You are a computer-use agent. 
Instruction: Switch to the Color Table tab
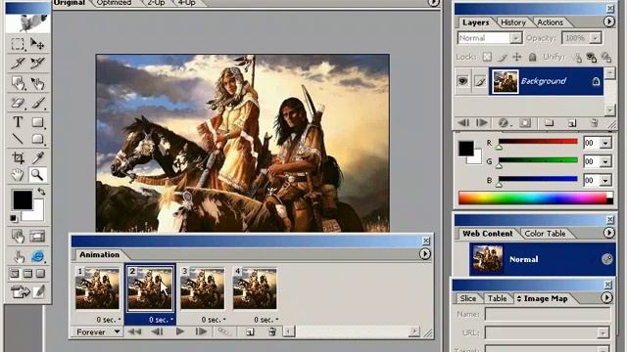tap(545, 234)
